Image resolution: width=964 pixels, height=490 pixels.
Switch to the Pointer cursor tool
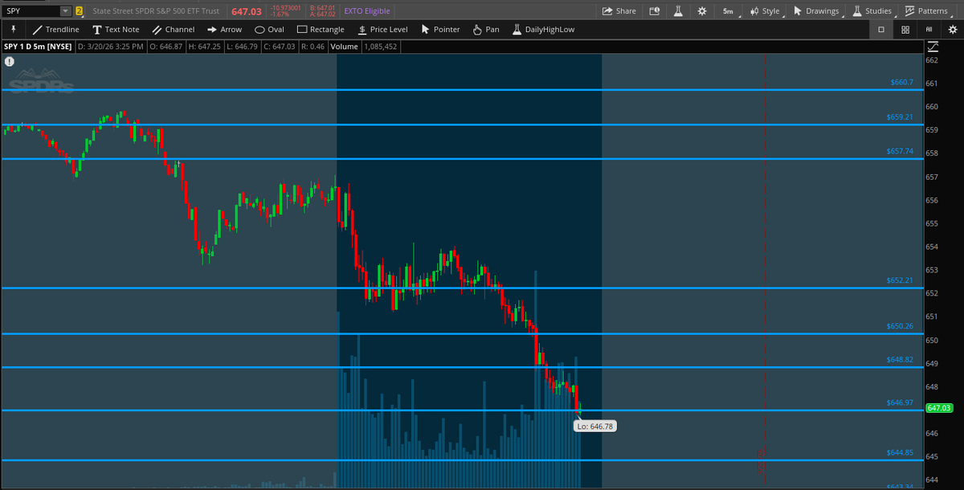coord(440,29)
